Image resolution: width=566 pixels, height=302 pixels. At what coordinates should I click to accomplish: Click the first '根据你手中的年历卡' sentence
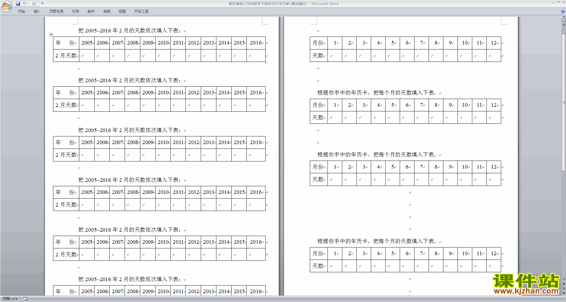[x=377, y=93]
